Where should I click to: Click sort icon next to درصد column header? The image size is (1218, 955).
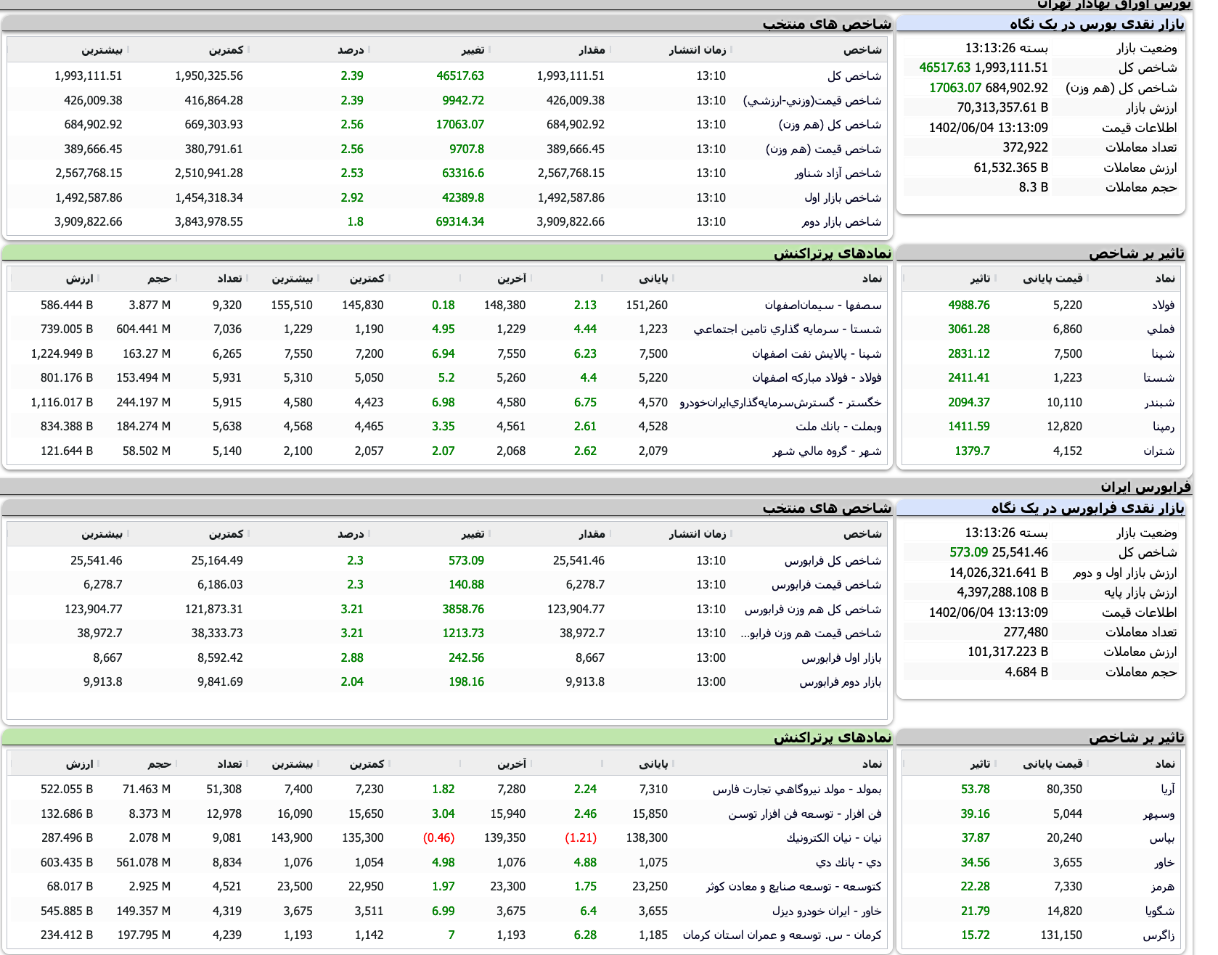[370, 49]
